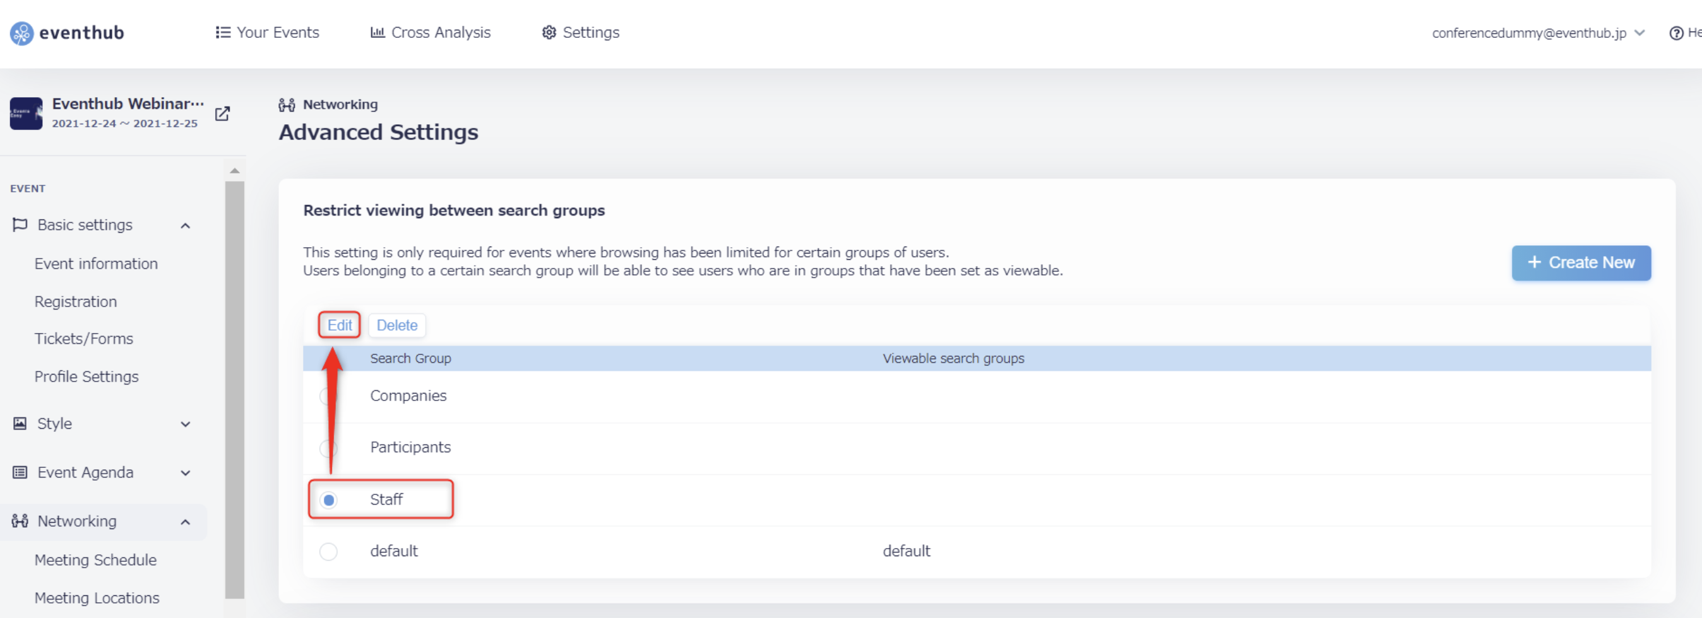The height and width of the screenshot is (618, 1702).
Task: Collapse the Basic settings section chevron
Action: 186,226
